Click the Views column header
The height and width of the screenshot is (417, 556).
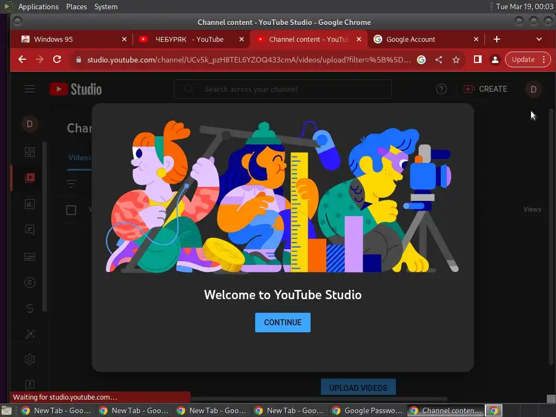(532, 209)
